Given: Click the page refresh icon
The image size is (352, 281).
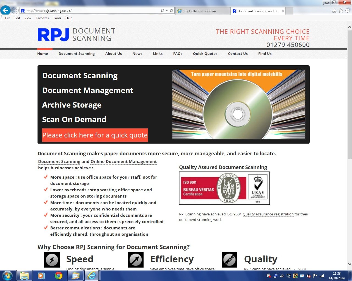Looking at the screenshot, I should click(x=171, y=10).
